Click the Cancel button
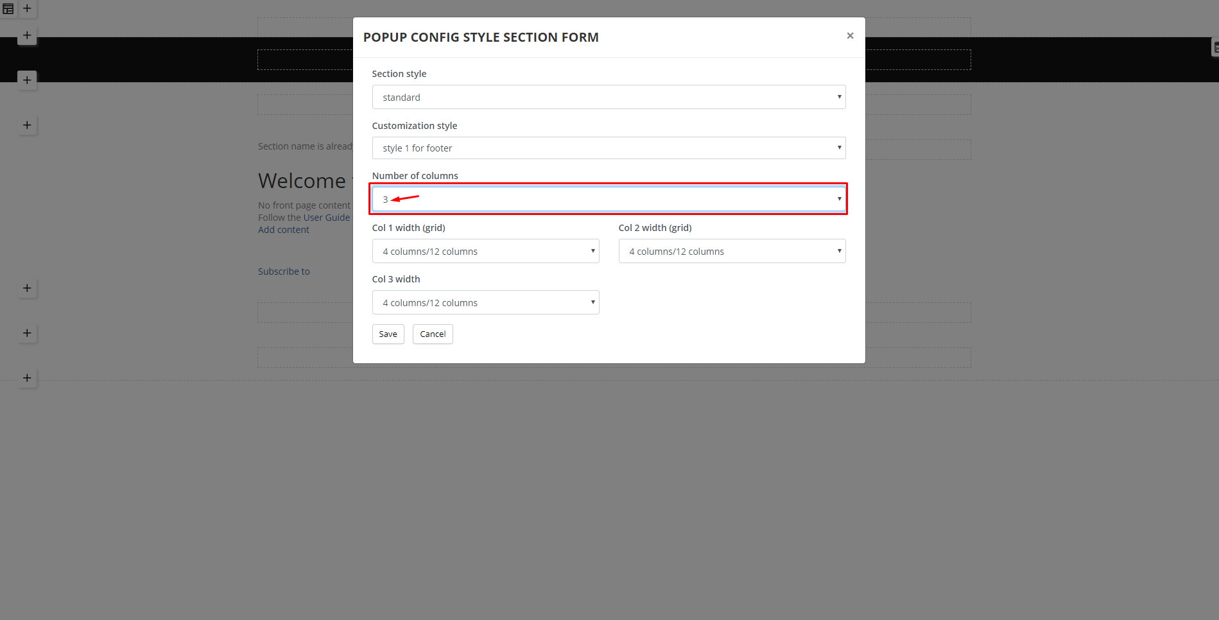 point(433,334)
